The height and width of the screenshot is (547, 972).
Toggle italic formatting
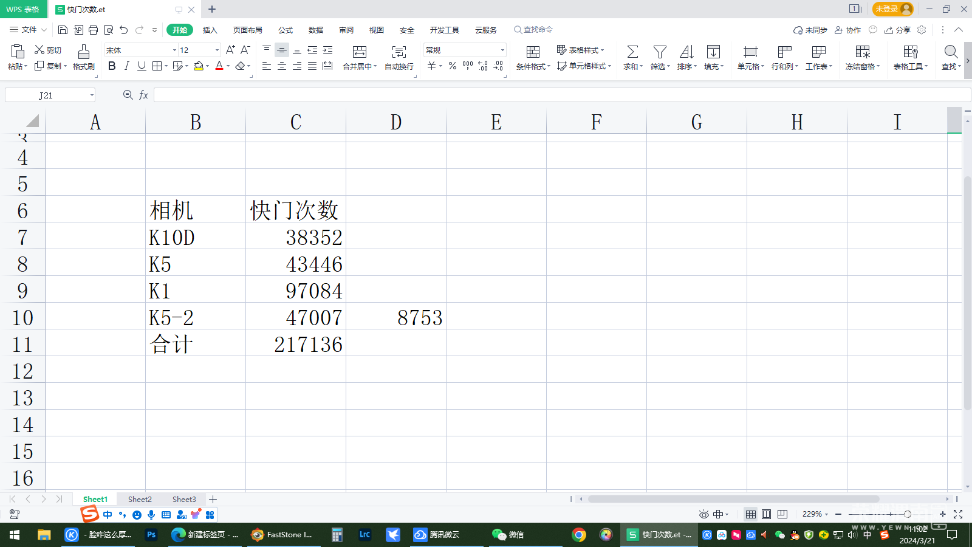pos(126,66)
